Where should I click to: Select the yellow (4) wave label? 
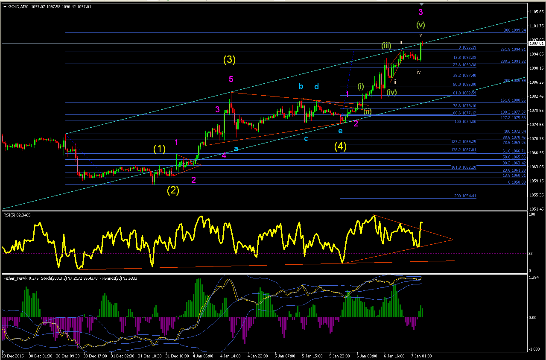[x=340, y=146]
